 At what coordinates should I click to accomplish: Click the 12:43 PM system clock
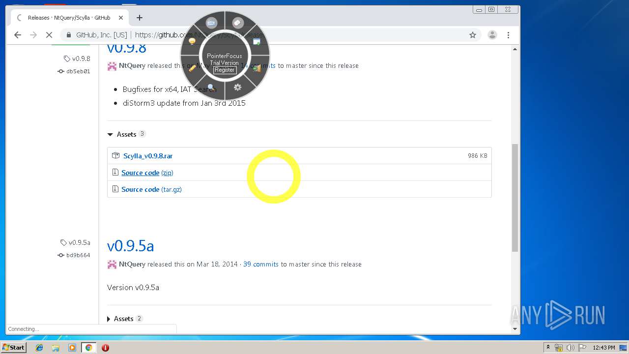click(604, 348)
